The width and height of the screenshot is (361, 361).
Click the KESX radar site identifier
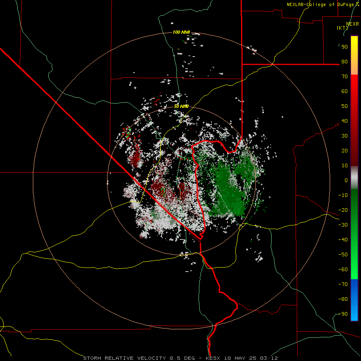(x=213, y=358)
